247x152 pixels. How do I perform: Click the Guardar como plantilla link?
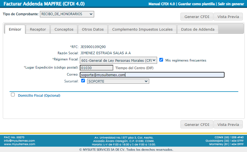(197, 4)
